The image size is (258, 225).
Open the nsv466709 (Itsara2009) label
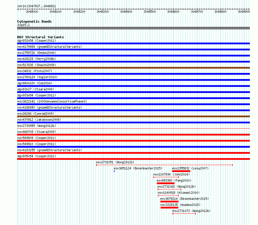(37, 132)
